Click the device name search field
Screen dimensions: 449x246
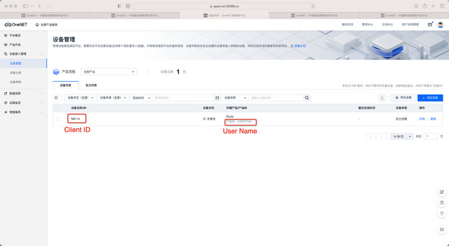(x=276, y=98)
